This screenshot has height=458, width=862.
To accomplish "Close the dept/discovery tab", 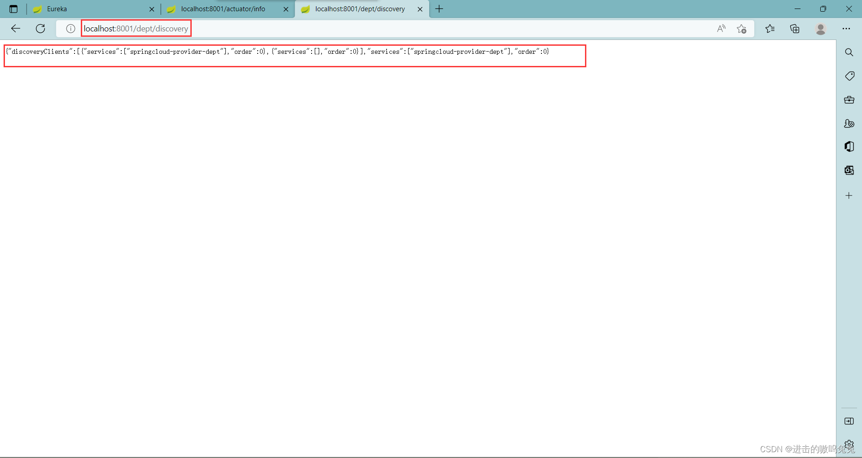I will pos(420,9).
